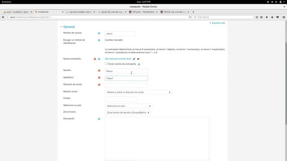The height and width of the screenshot is (161, 287).
Task: Toggle reader view icon in address bar
Action: [x=190, y=17]
